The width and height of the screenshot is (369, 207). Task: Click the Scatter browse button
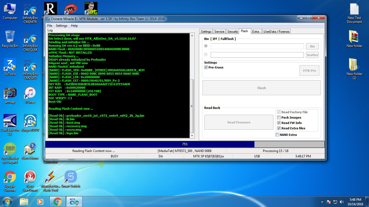click(312, 55)
